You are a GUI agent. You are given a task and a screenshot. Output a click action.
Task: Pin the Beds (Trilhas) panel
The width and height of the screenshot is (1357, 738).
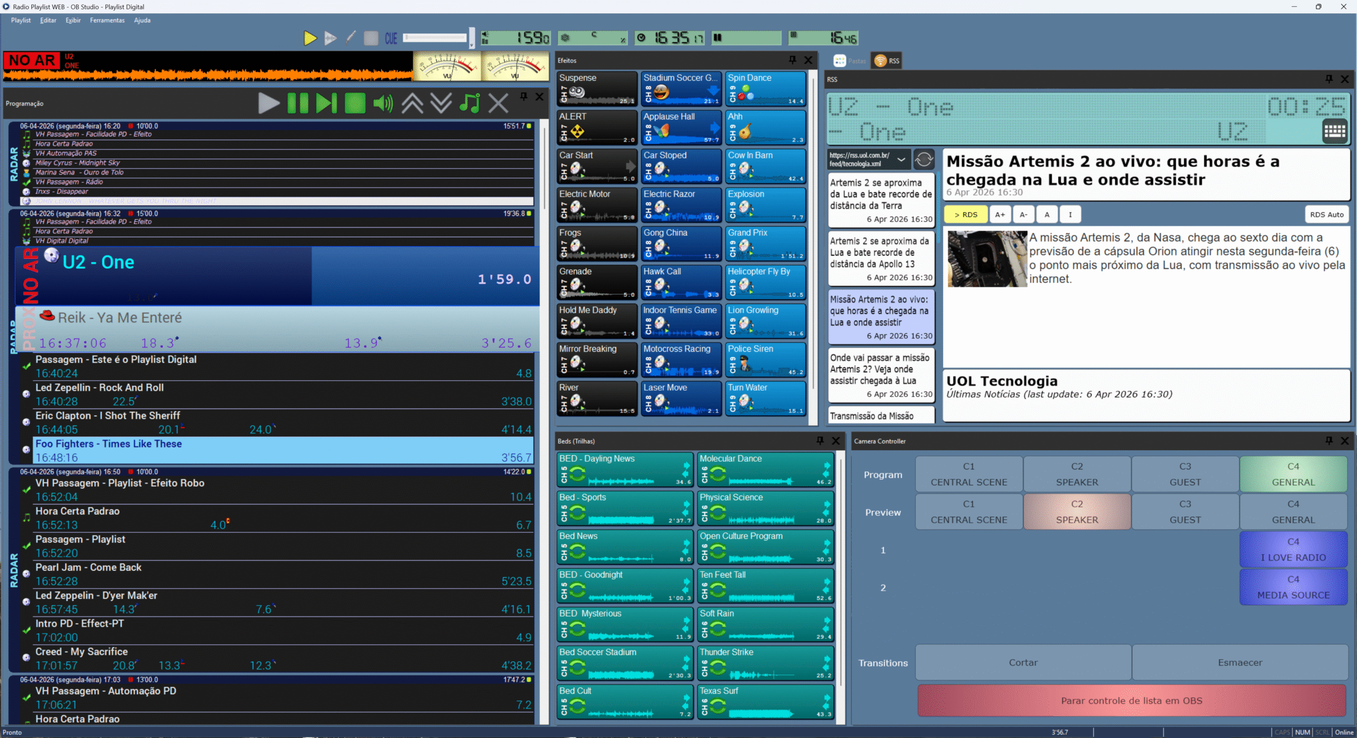point(820,441)
